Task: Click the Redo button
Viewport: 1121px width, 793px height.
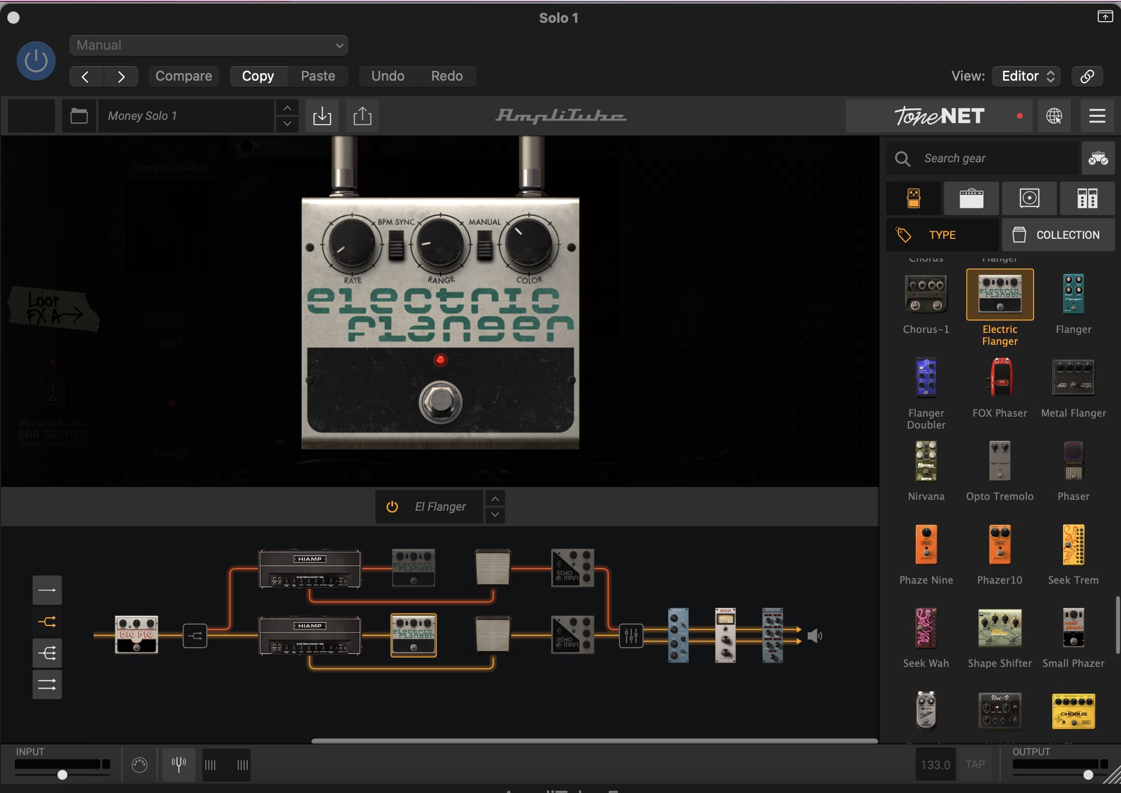Action: point(447,76)
